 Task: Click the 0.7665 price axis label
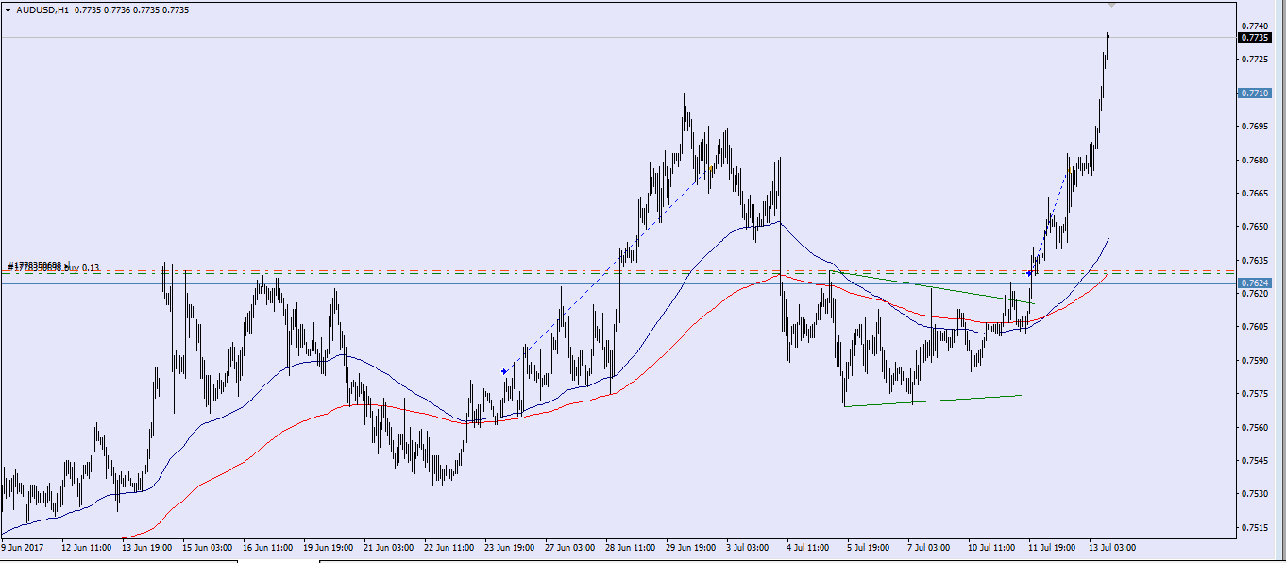(x=1254, y=194)
